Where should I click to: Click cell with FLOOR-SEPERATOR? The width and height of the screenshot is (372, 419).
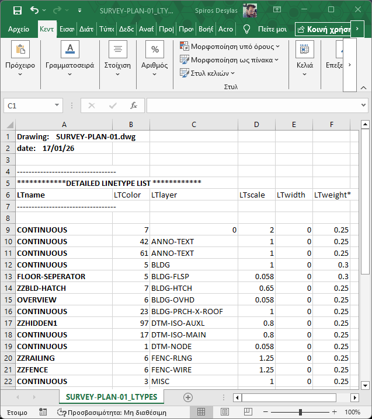point(64,276)
